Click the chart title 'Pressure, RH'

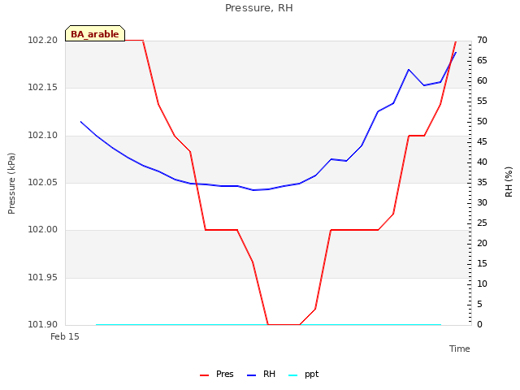point(259,8)
